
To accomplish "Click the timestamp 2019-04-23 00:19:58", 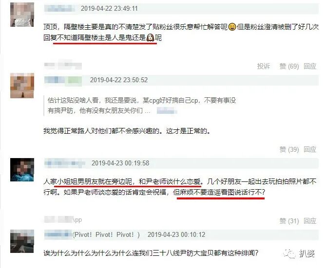I will tap(120, 163).
